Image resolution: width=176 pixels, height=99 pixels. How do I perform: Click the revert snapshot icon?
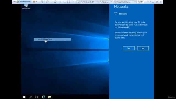tap(51, 2)
